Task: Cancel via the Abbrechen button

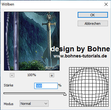Action: pyautogui.click(x=93, y=24)
